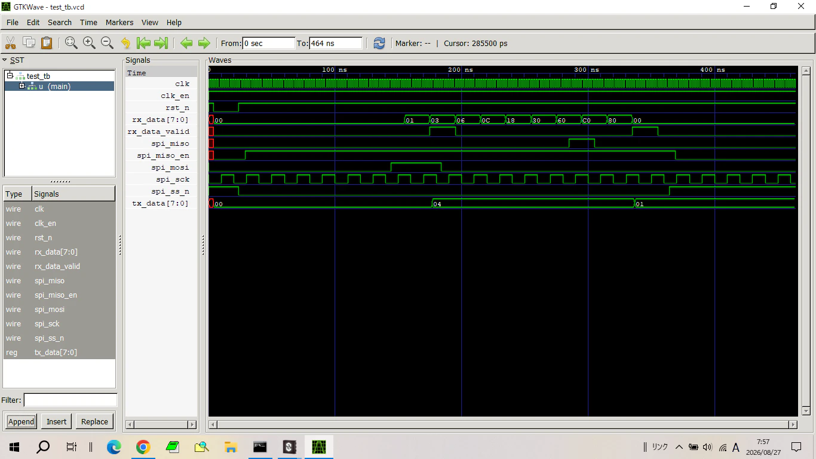Select reg tx_data[7:0] in SST list
The height and width of the screenshot is (459, 816).
tap(59, 353)
